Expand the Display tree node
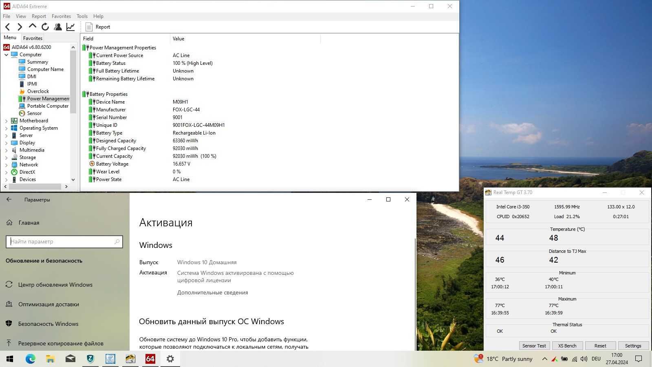Viewport: 652px width, 367px height. click(x=6, y=143)
